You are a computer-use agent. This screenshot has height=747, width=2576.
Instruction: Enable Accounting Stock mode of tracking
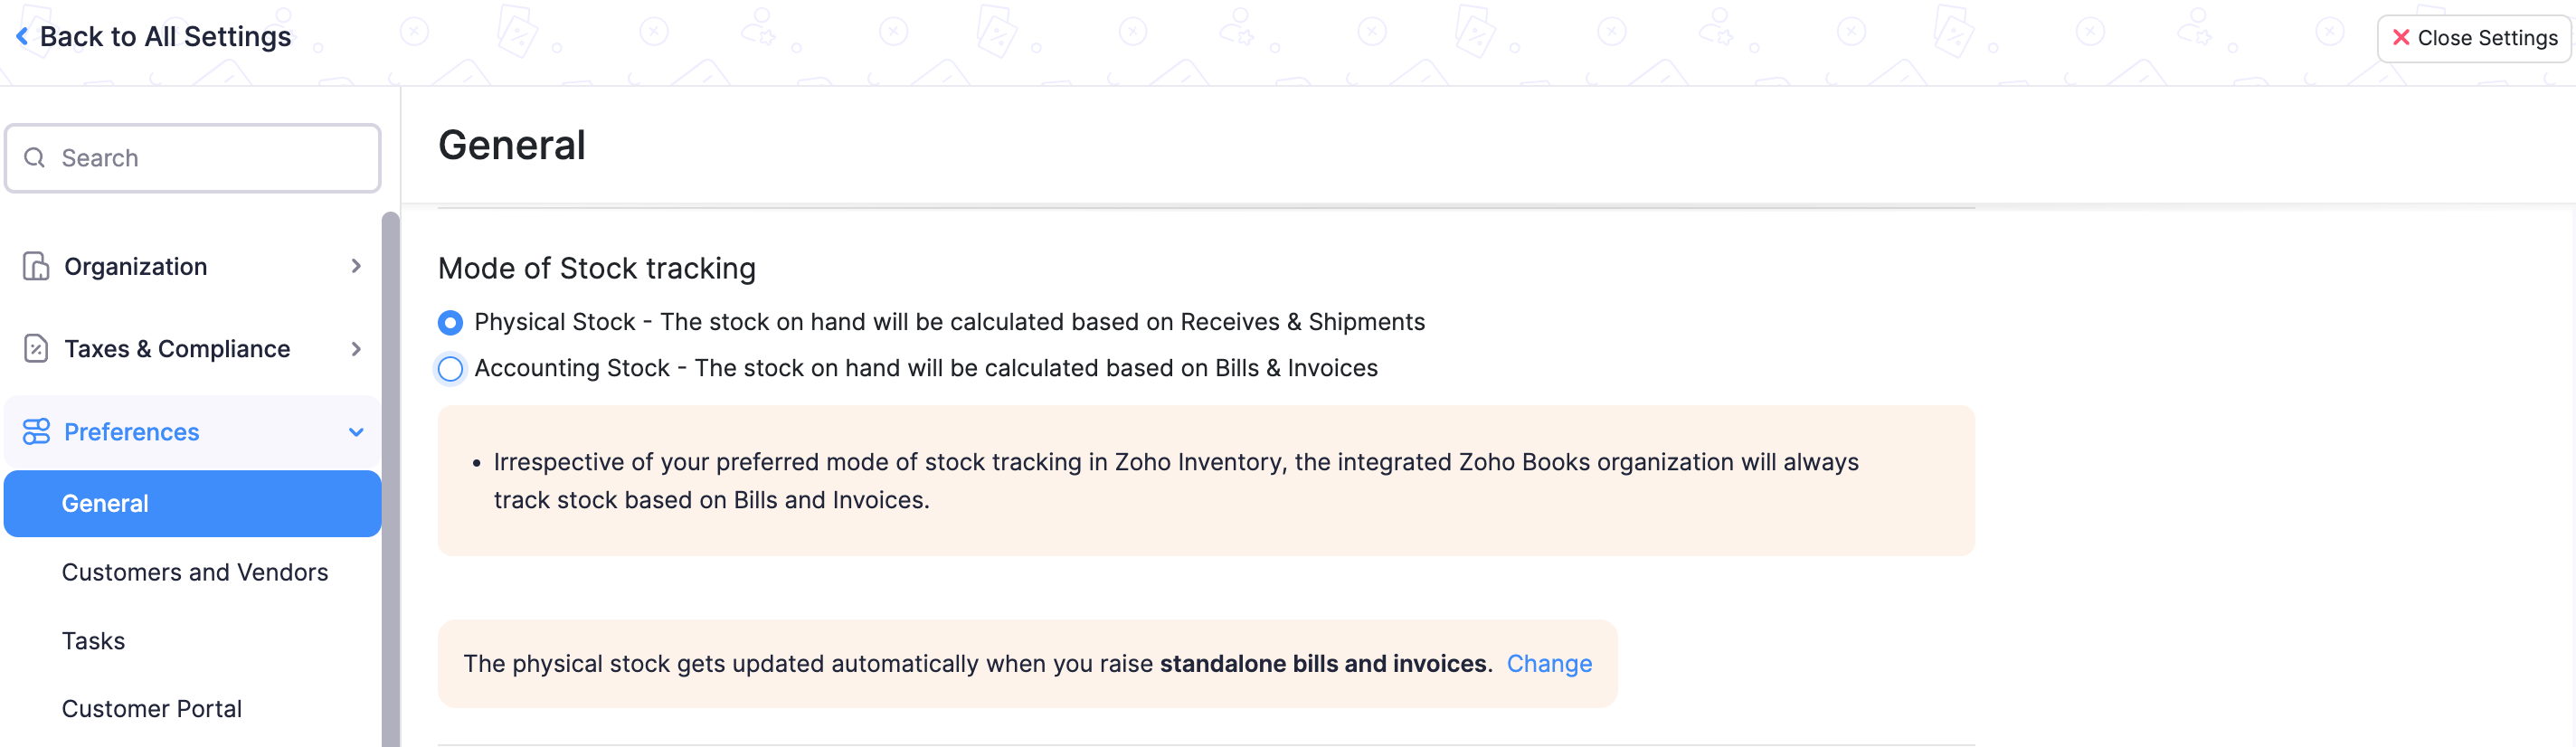click(x=450, y=368)
